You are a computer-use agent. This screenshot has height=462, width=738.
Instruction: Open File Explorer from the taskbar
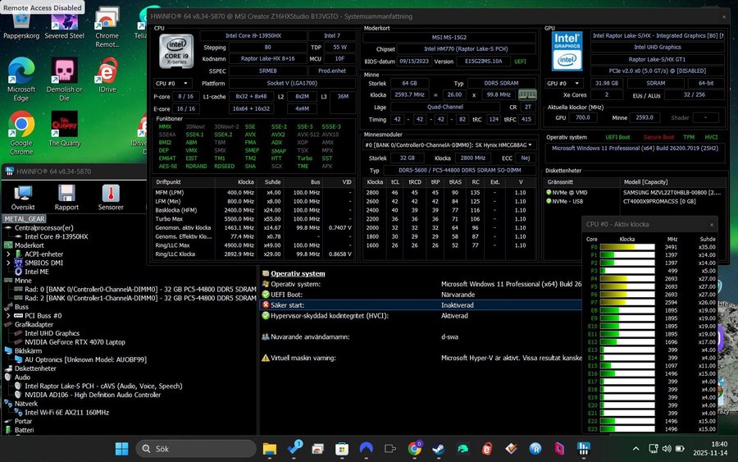pyautogui.click(x=271, y=448)
